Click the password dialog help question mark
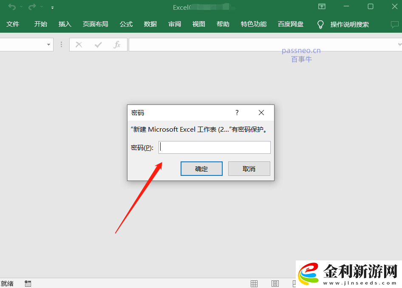 pyautogui.click(x=237, y=113)
